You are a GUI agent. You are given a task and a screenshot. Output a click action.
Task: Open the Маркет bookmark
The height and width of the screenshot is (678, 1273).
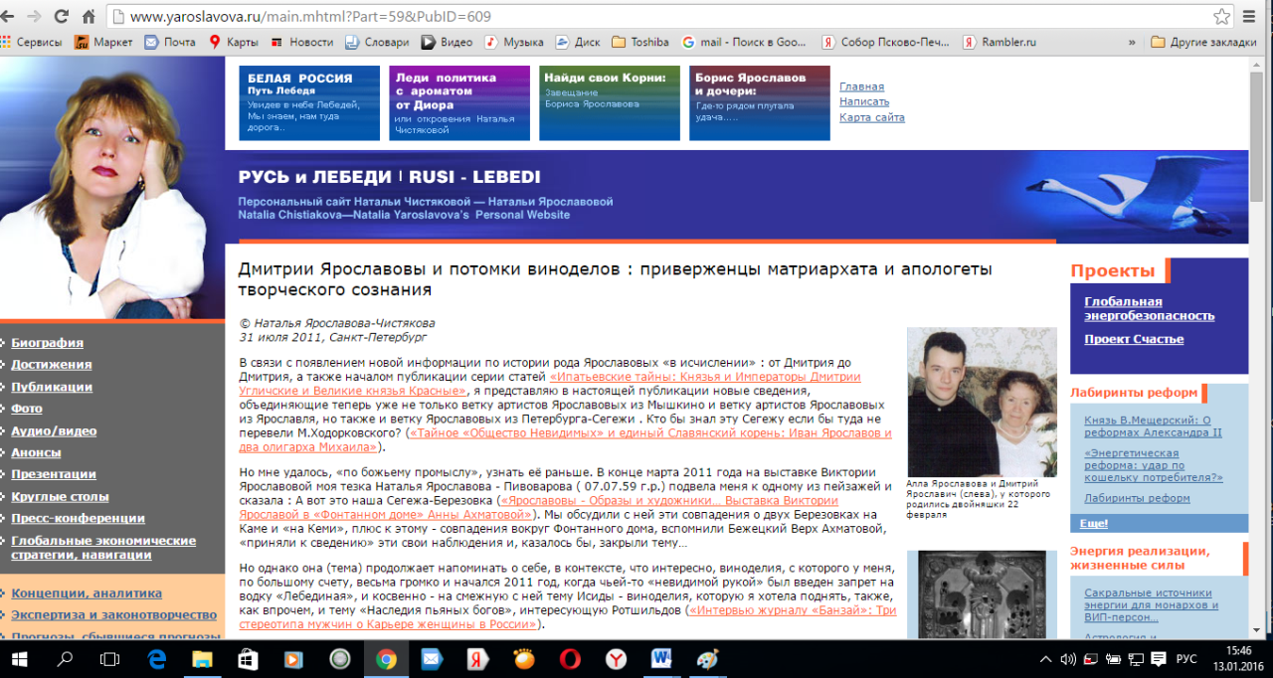pyautogui.click(x=103, y=43)
